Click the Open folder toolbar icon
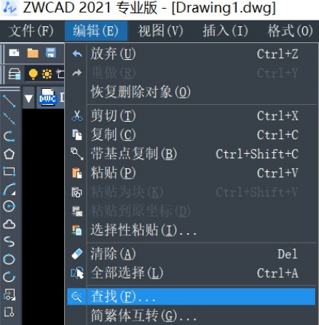 pos(33,52)
